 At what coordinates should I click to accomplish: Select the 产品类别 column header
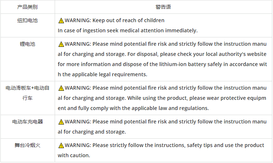click(28, 7)
